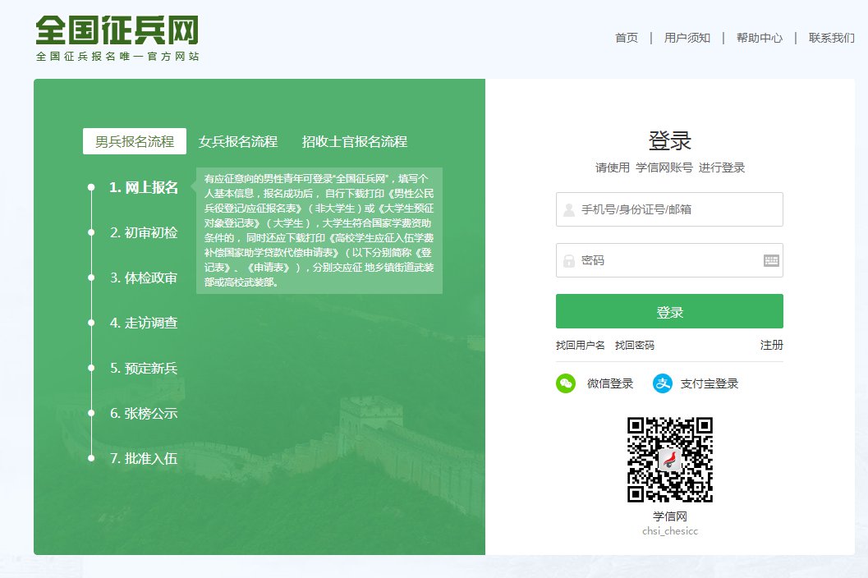The image size is (868, 578).
Task: Select step 2. 初审初检
Action: click(x=144, y=232)
